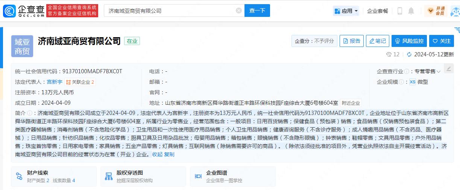Open the 企业图谱 company graph card

coord(233,176)
